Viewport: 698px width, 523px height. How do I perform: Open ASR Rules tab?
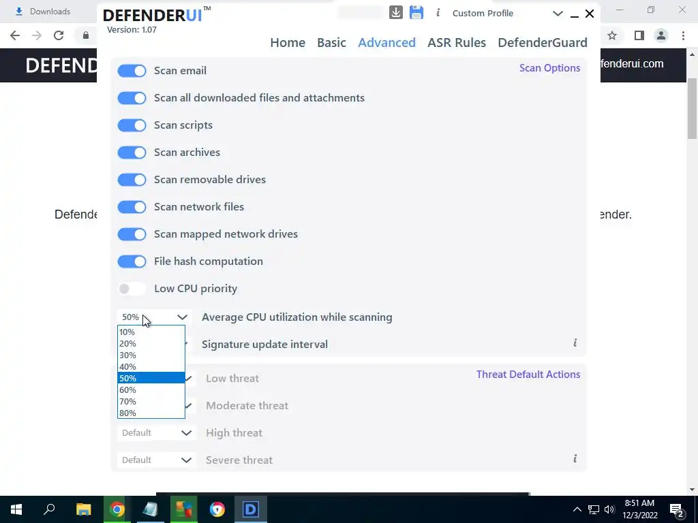457,43
